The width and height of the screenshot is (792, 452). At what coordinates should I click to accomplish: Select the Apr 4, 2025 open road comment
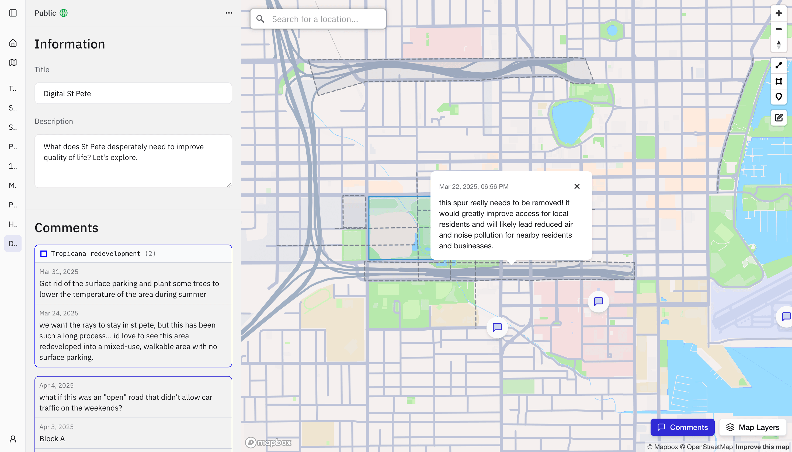click(x=133, y=397)
